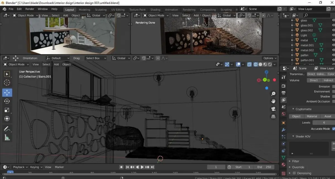Switch to the Shading workspace tab

(x=155, y=9)
